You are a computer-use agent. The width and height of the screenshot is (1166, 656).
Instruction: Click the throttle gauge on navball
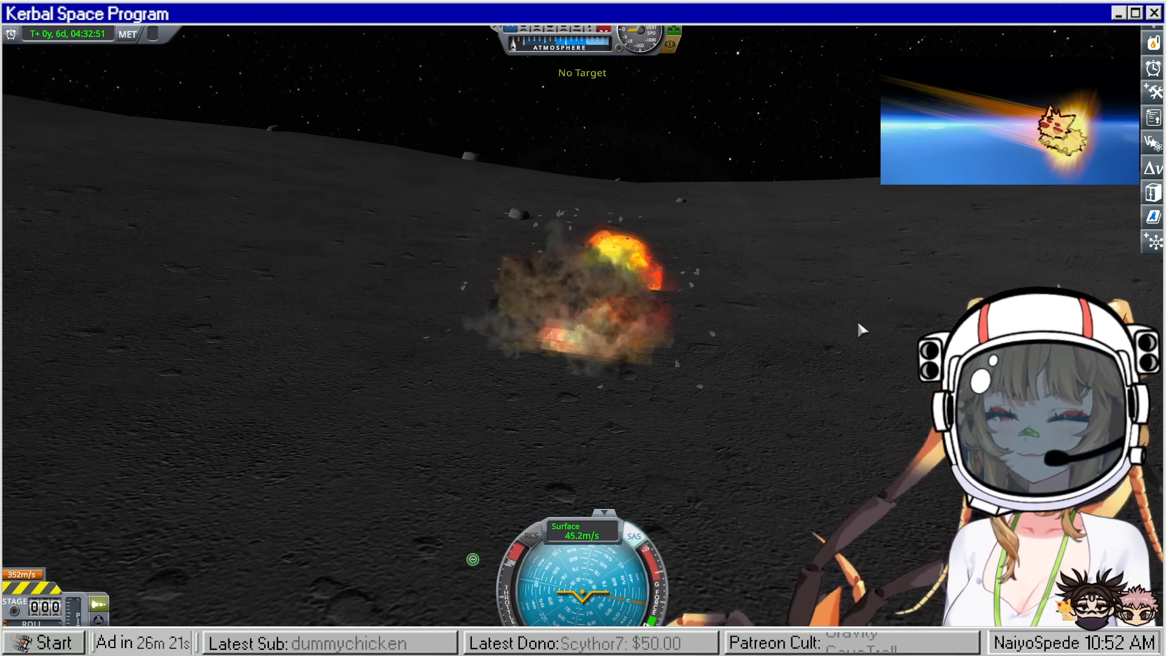pos(508,601)
